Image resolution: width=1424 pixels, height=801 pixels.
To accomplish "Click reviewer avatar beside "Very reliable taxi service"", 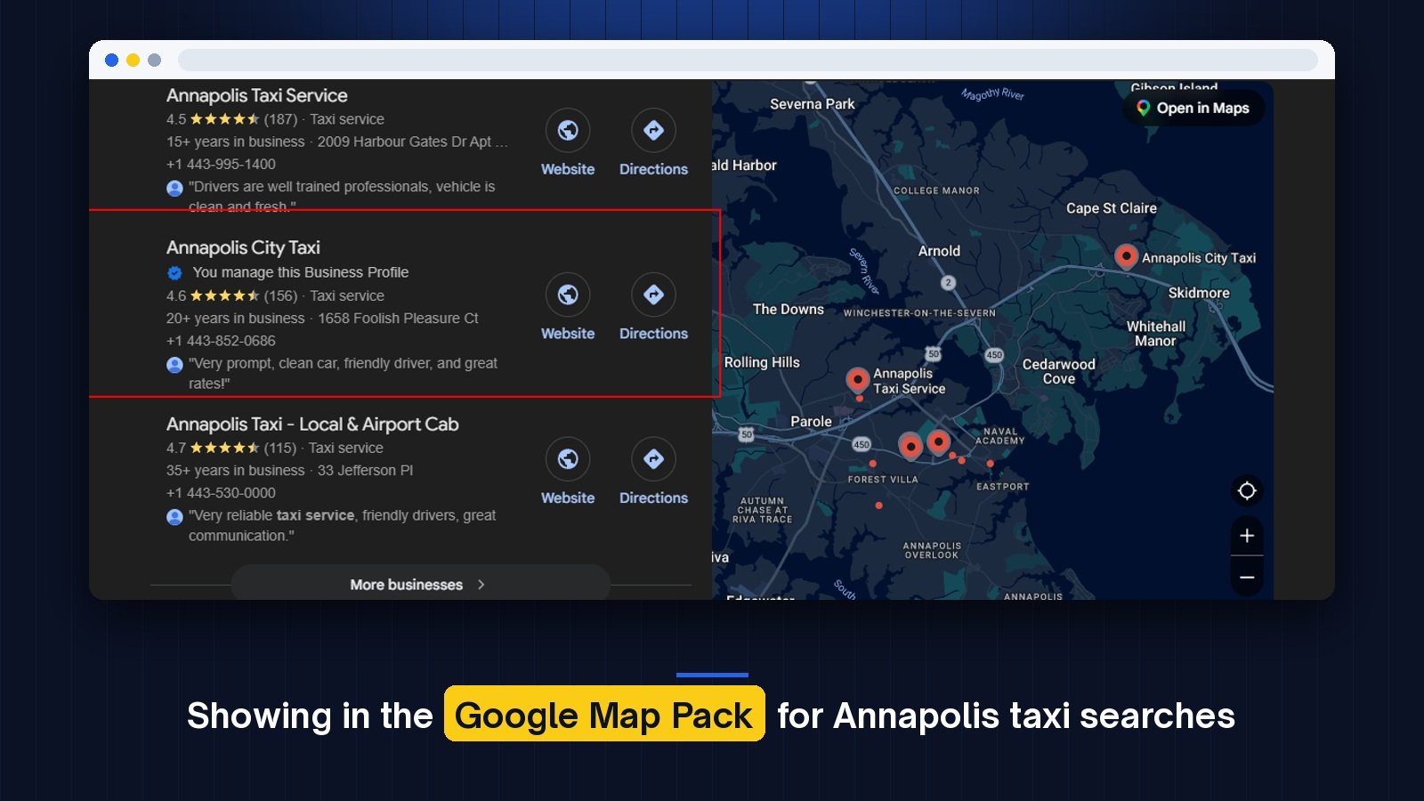I will [174, 516].
